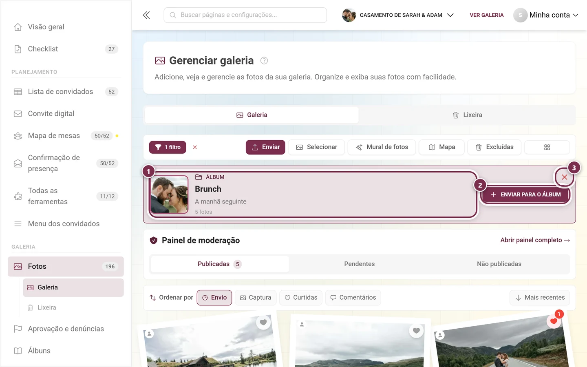Click Enviar para o álbum button
Screen dimensions: 587x367
[x=526, y=195]
